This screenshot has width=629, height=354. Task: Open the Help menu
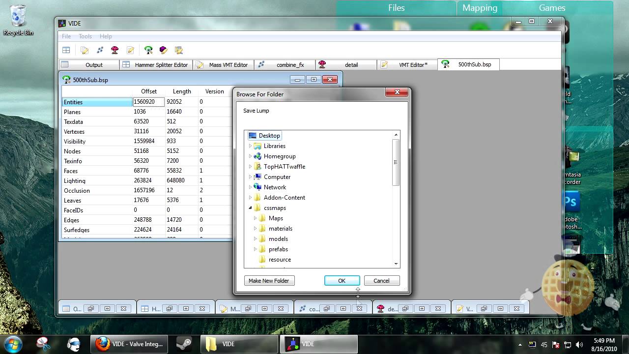point(106,36)
